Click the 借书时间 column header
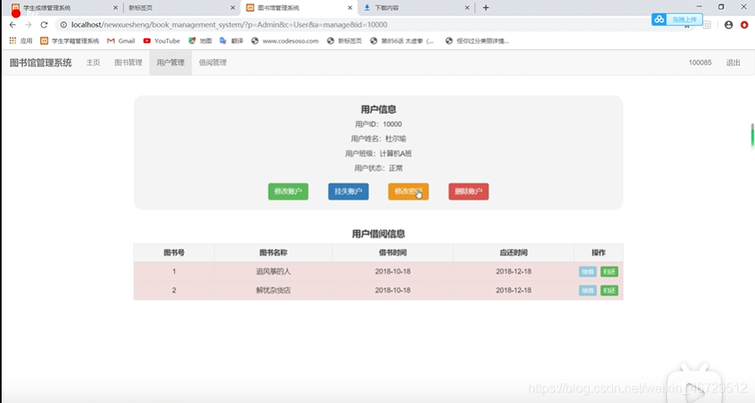This screenshot has width=755, height=403. (x=392, y=253)
